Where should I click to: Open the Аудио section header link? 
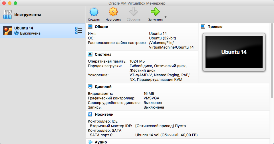point(101,142)
